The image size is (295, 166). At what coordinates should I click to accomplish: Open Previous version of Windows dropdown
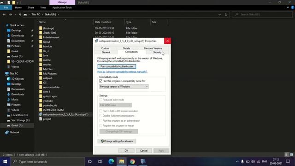point(124,87)
